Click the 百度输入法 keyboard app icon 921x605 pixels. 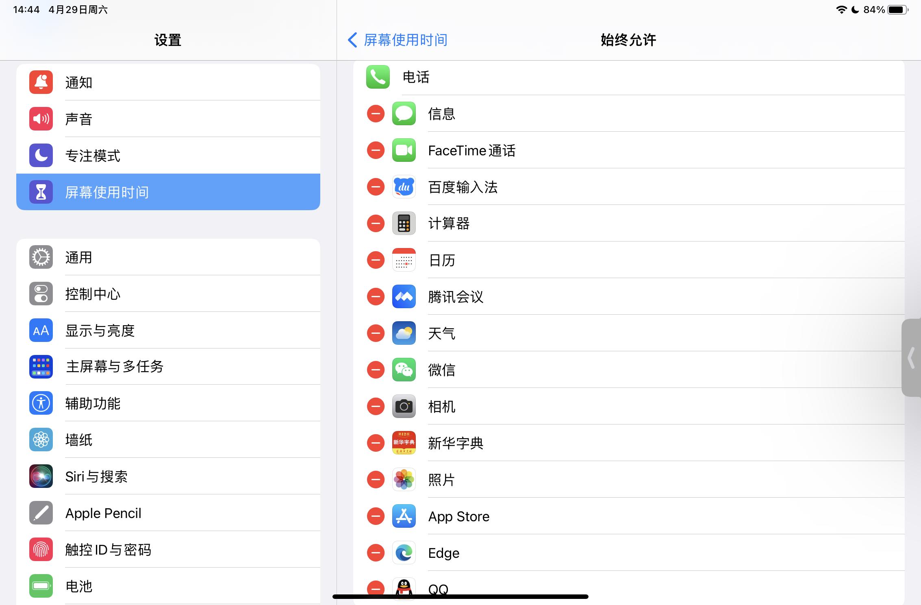tap(404, 187)
